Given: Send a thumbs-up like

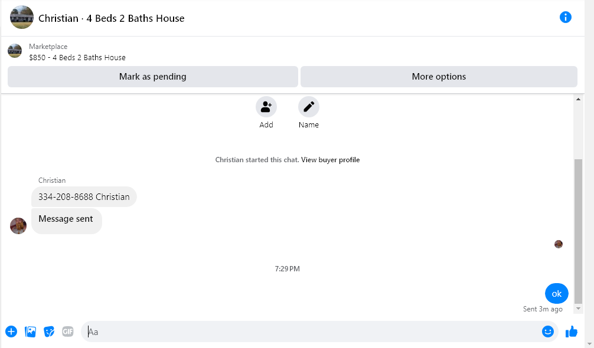Looking at the screenshot, I should [x=571, y=331].
